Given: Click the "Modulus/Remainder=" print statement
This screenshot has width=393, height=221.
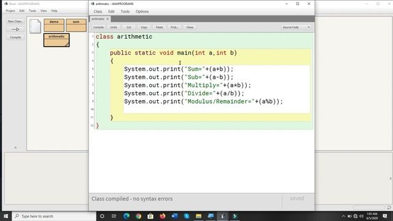Looking at the screenshot, I should (x=203, y=101).
